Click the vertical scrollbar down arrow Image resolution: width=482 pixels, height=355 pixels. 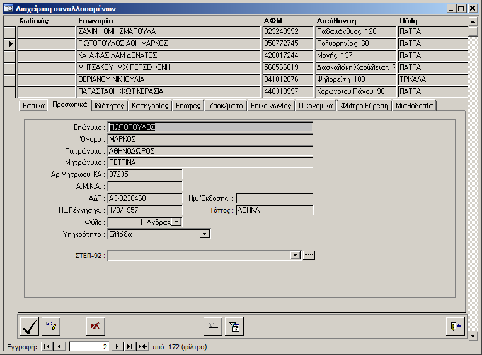(x=474, y=336)
